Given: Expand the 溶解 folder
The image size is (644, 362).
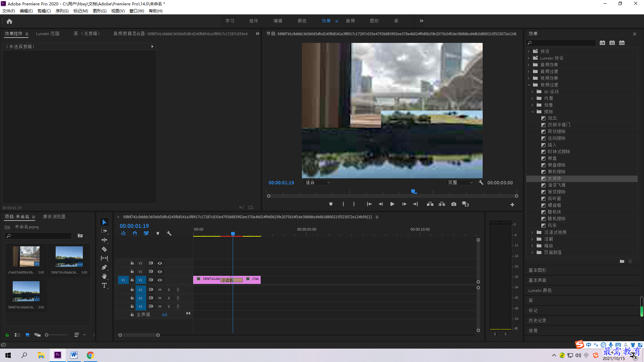Looking at the screenshot, I should pyautogui.click(x=532, y=239).
